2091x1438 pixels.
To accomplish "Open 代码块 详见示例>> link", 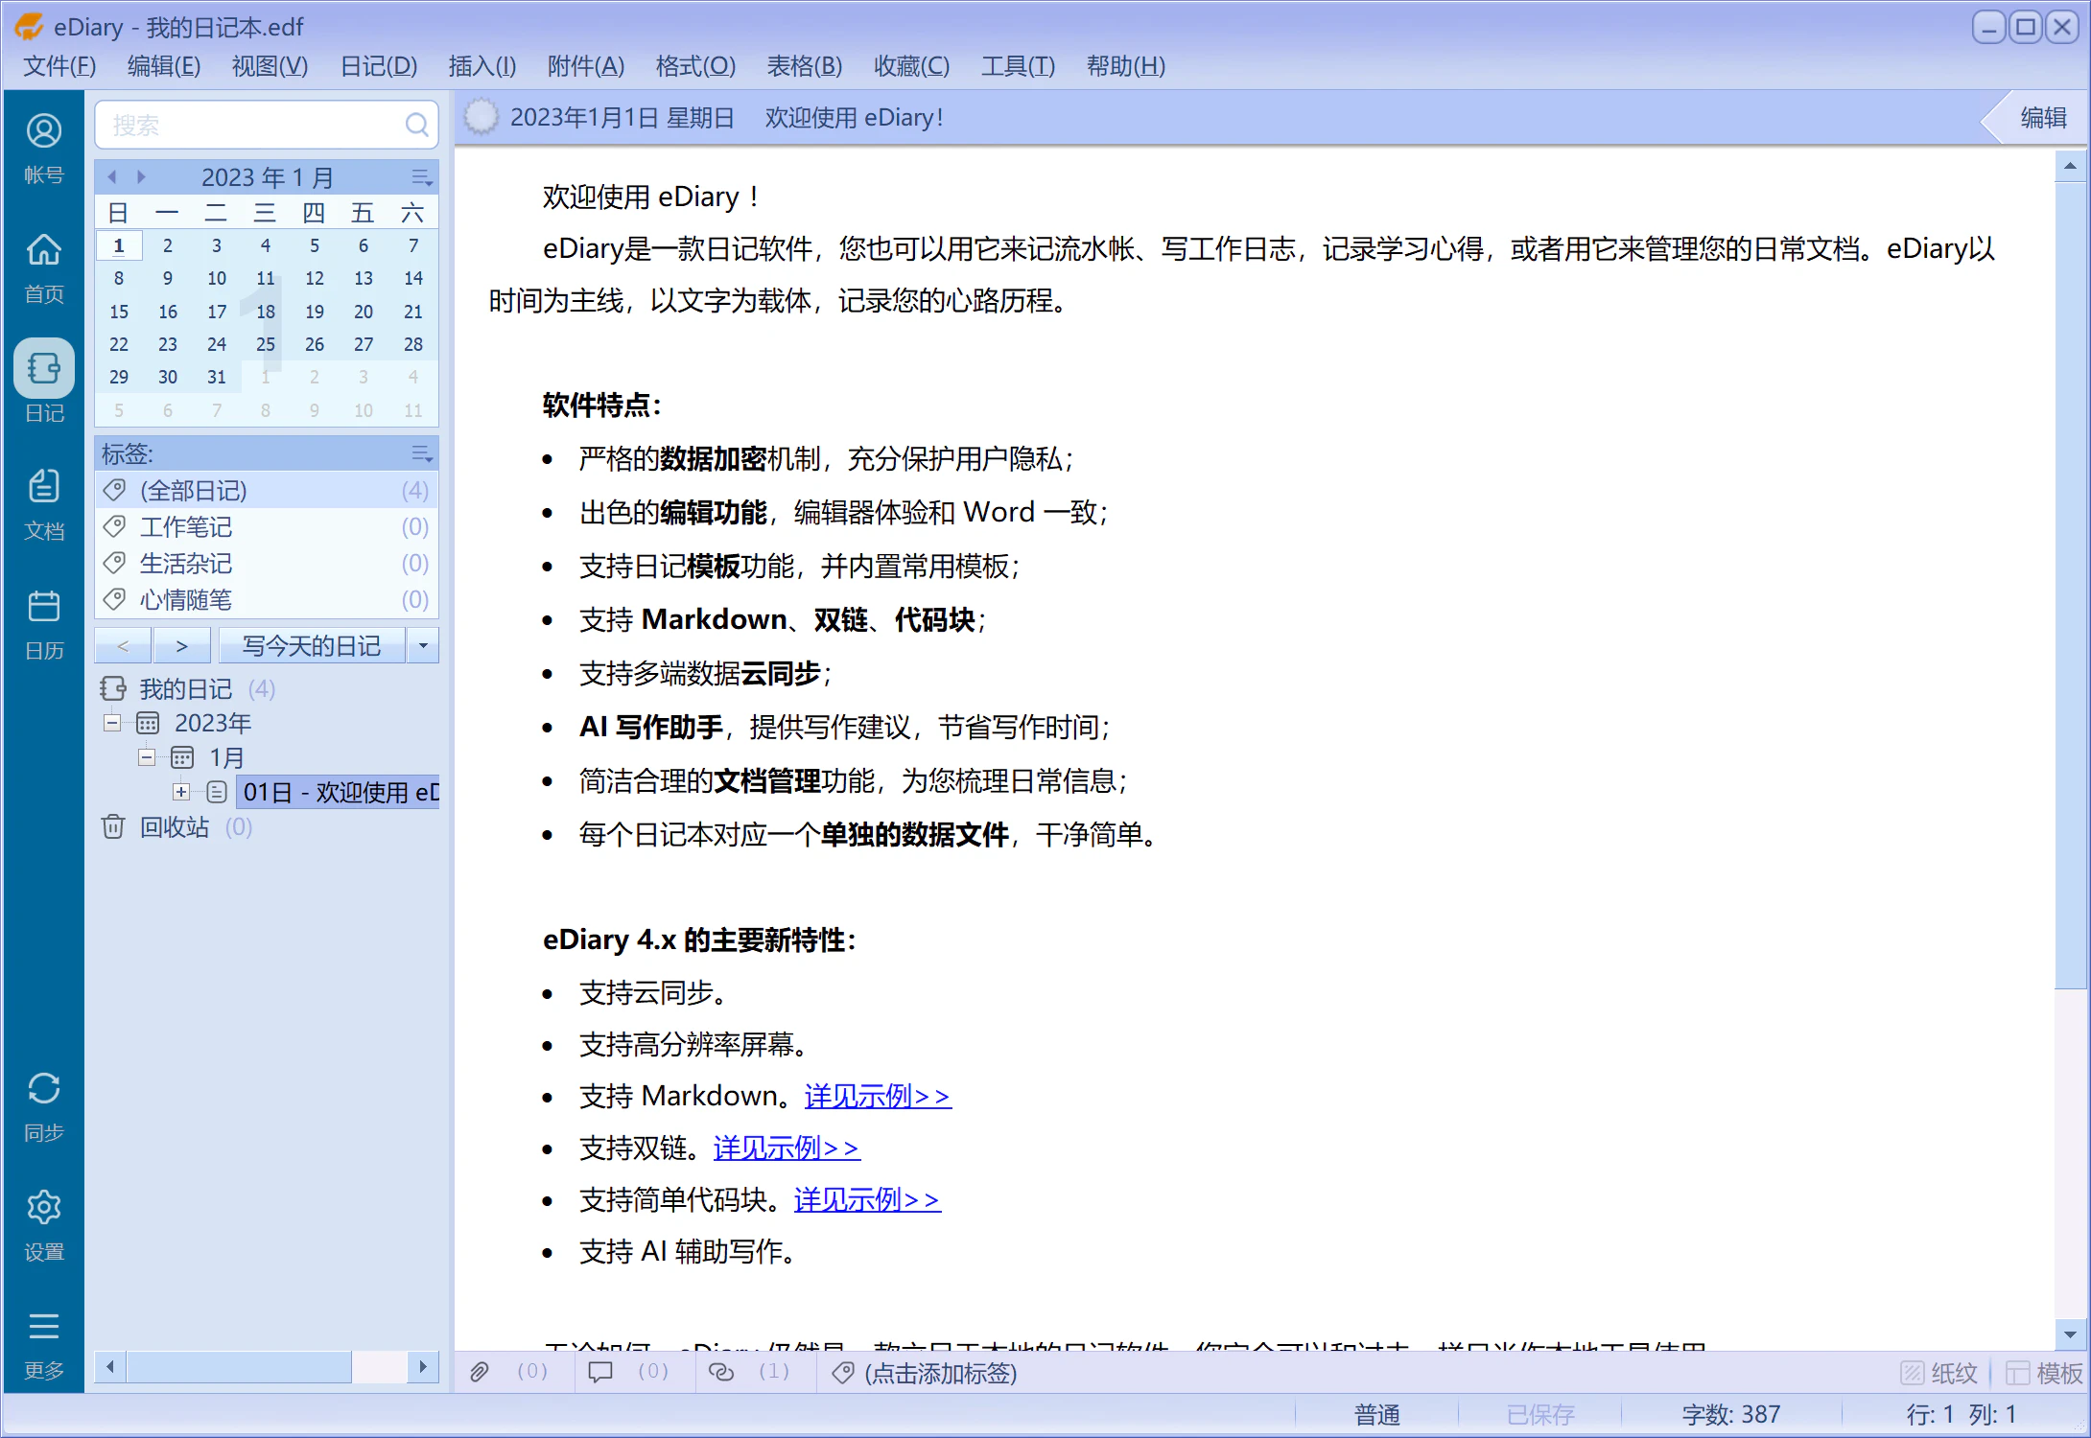I will (x=867, y=1199).
